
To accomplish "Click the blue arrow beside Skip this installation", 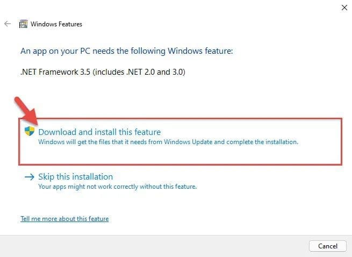I will [29, 177].
